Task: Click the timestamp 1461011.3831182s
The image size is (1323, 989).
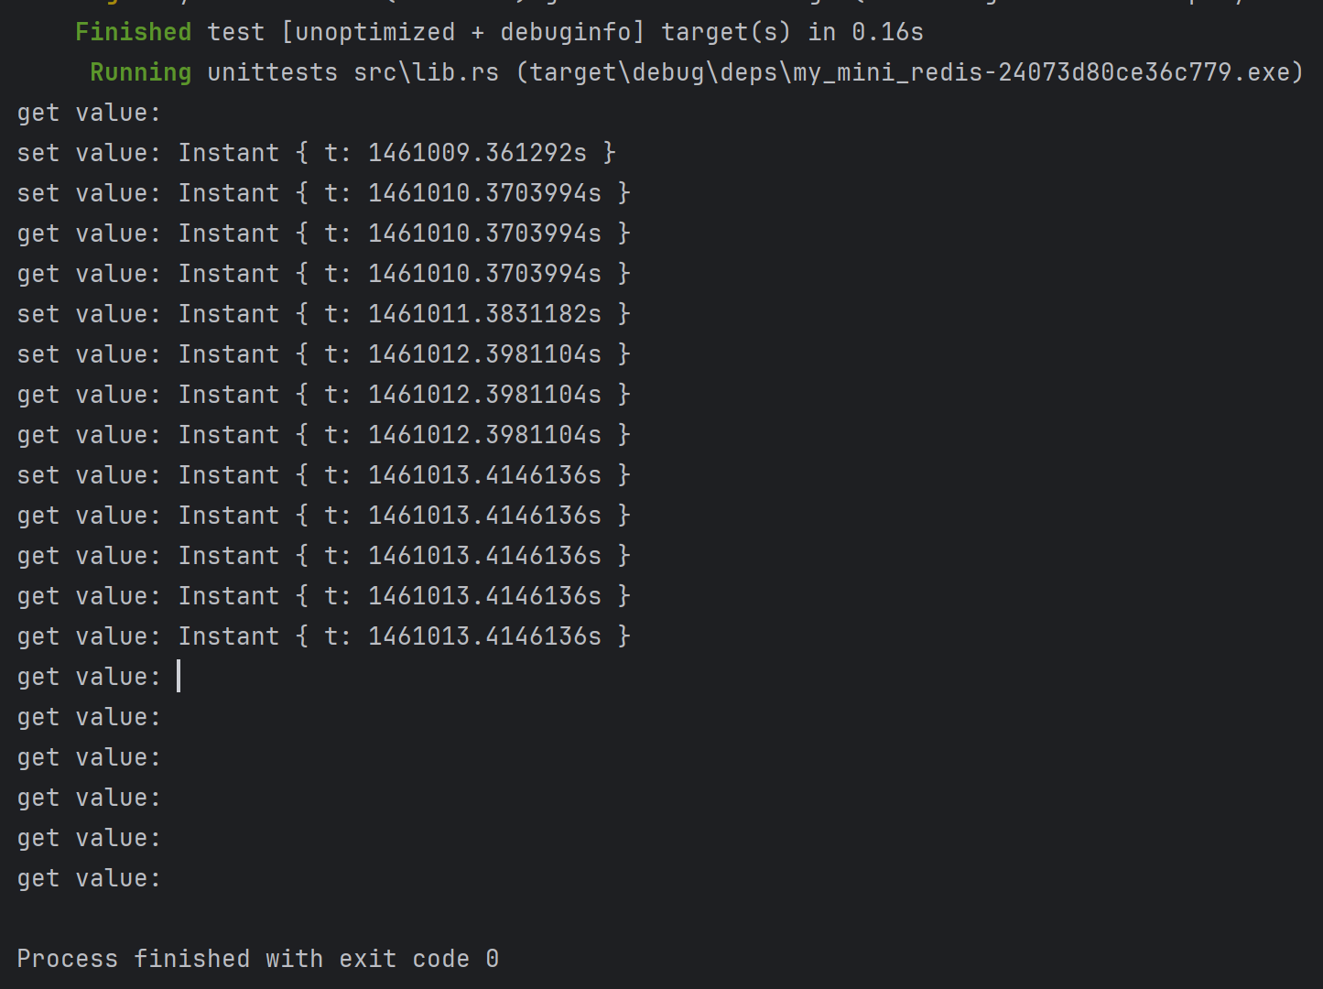Action: coord(484,314)
